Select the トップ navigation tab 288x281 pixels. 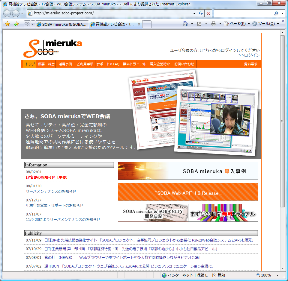pos(30,64)
